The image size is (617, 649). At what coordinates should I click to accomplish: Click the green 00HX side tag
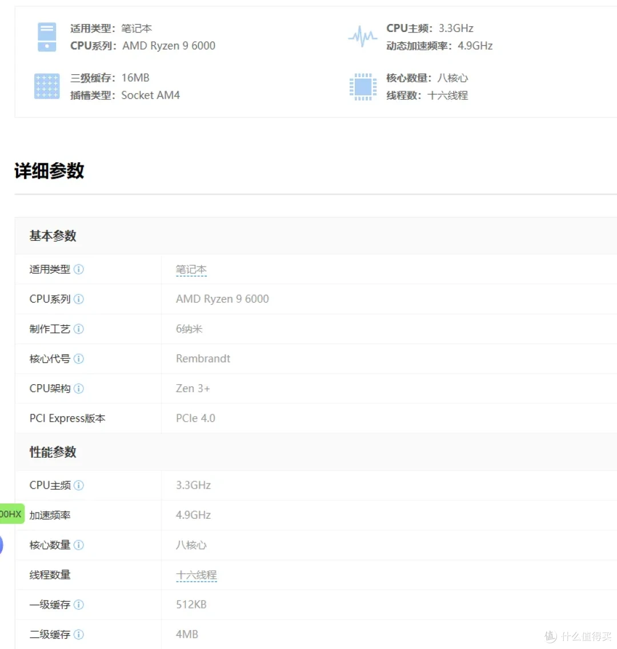click(x=12, y=514)
